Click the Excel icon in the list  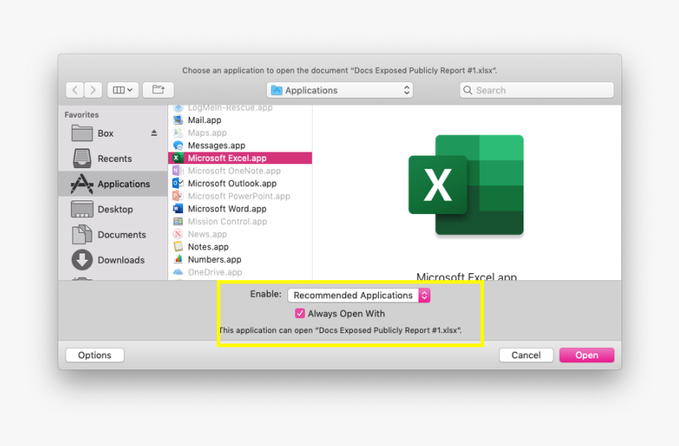(x=177, y=158)
